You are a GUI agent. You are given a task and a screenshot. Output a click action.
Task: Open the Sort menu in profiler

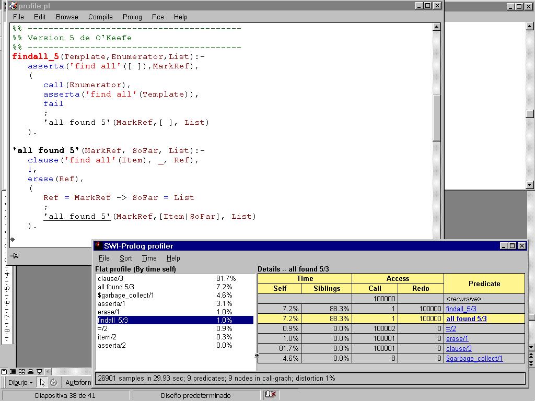(125, 258)
